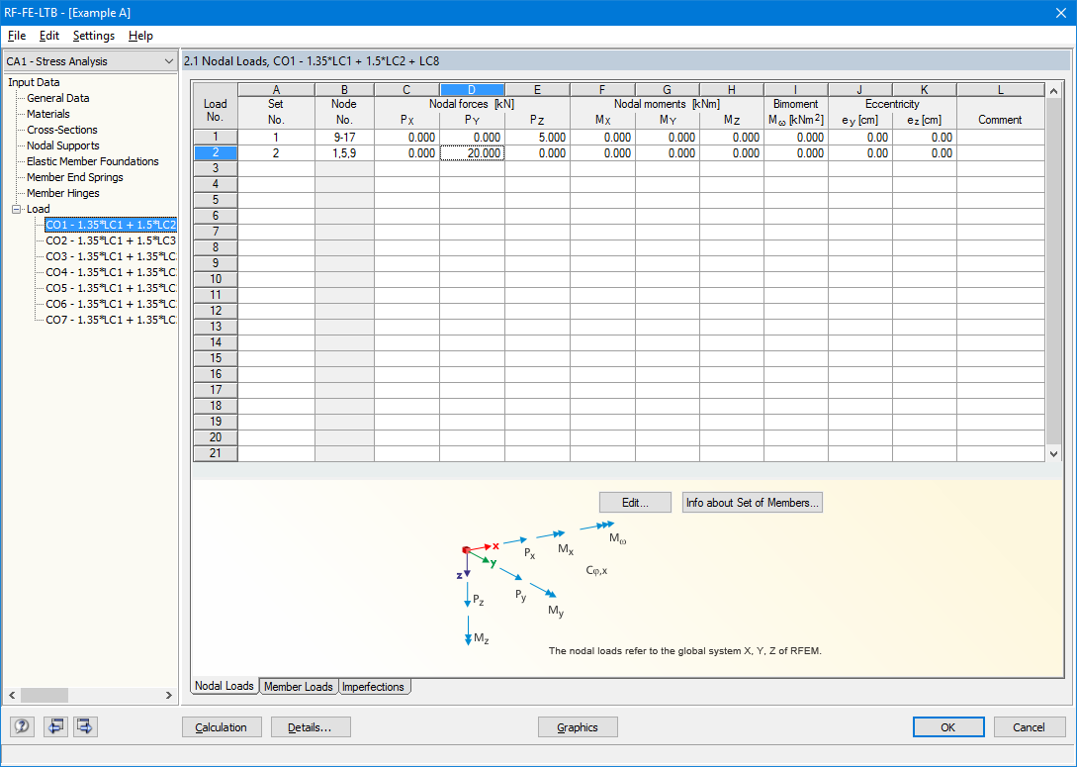Screen dimensions: 1077x767
Task: Click tree horizontal scrollbar left arrow
Action: pos(13,696)
